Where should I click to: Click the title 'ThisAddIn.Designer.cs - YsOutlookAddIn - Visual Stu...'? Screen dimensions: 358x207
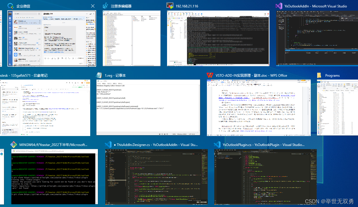coord(155,145)
